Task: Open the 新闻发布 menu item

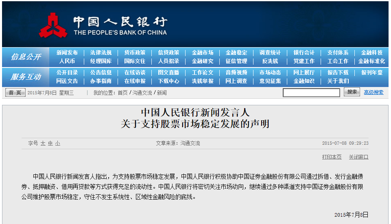Action: pyautogui.click(x=67, y=53)
